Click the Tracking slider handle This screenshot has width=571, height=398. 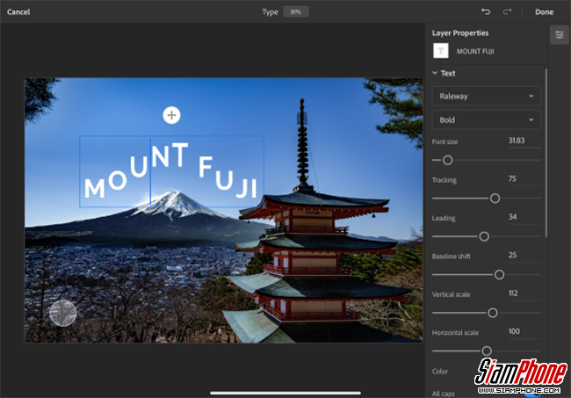(x=495, y=199)
